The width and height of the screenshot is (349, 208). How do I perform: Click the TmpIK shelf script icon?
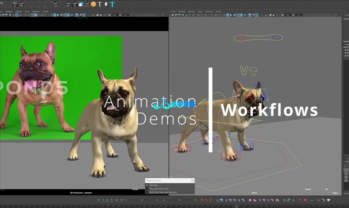pyautogui.click(x=55, y=4)
